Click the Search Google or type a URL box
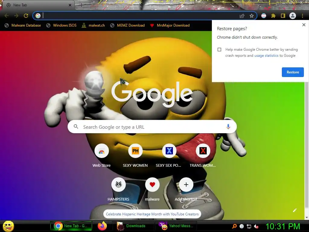The image size is (309, 232). [x=152, y=127]
